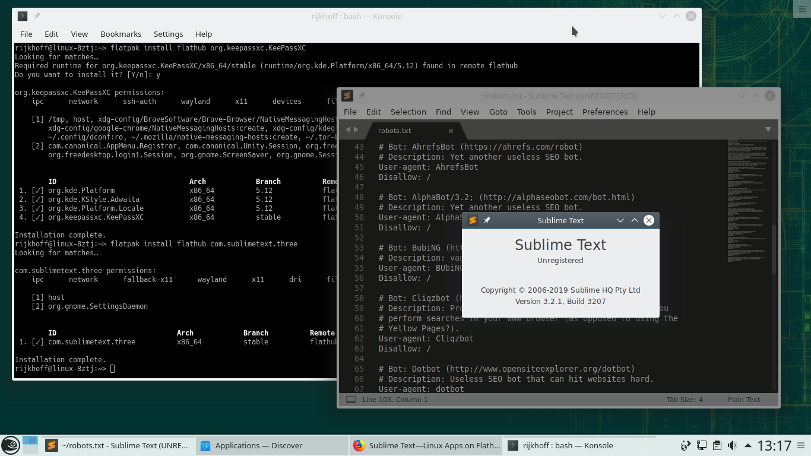811x456 pixels.
Task: Open the virtual desktop pager in the panel
Action: 30,445
